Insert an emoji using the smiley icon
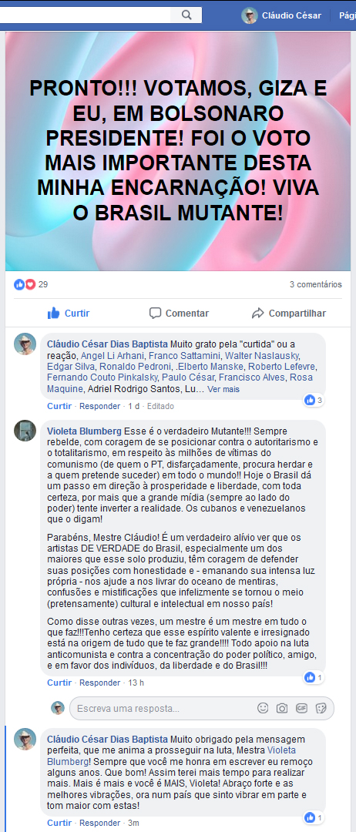The width and height of the screenshot is (356, 832). pos(263,708)
